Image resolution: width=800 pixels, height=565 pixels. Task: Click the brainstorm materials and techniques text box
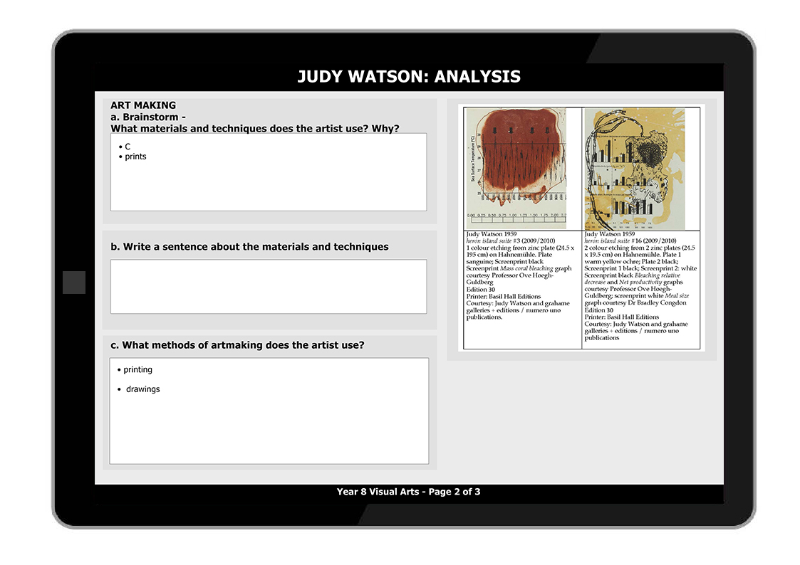269,172
